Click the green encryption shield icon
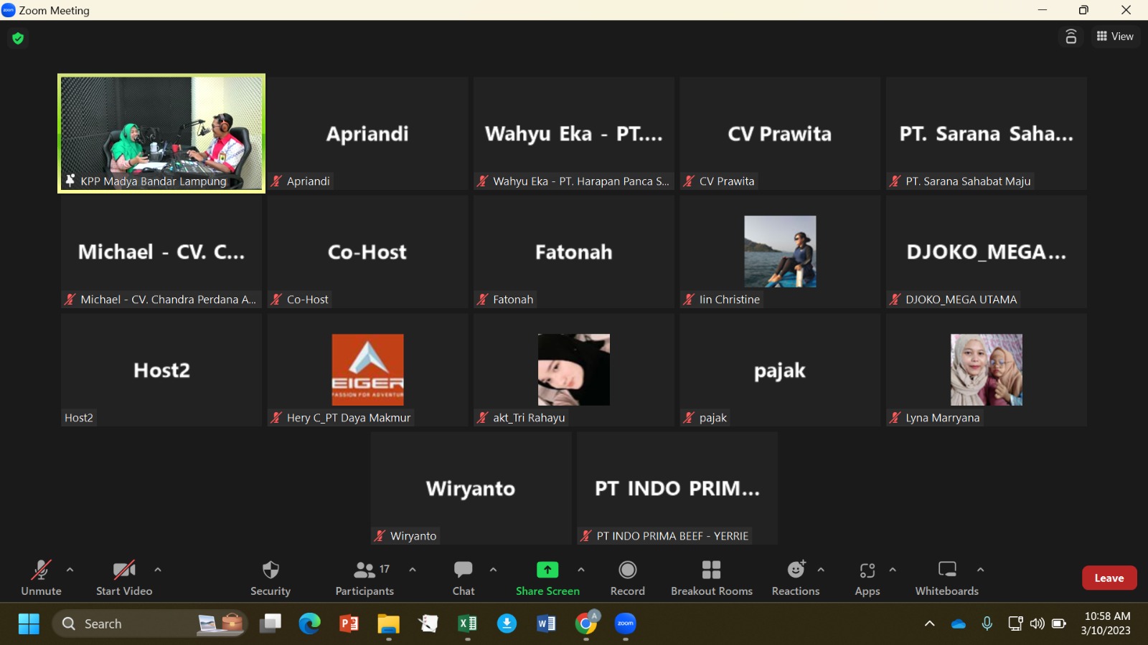Viewport: 1148px width, 645px height. point(18,38)
